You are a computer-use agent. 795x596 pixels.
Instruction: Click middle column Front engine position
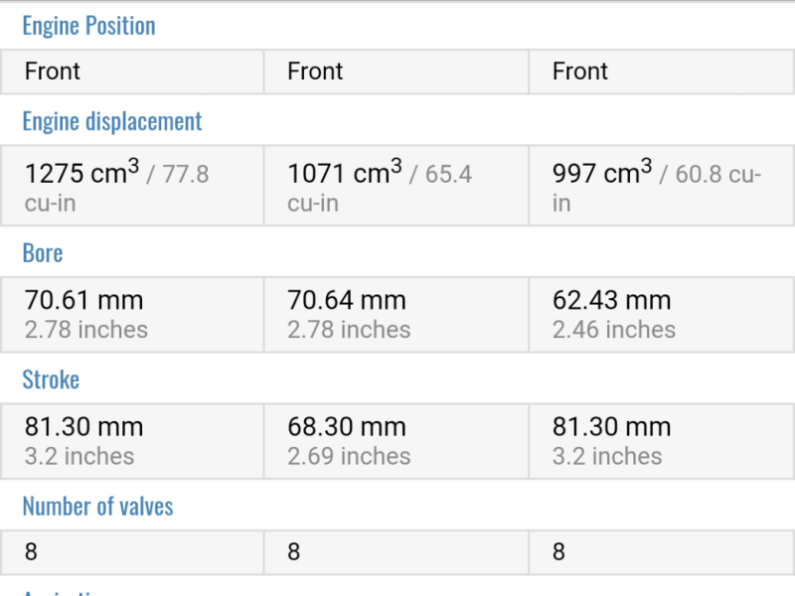(397, 72)
